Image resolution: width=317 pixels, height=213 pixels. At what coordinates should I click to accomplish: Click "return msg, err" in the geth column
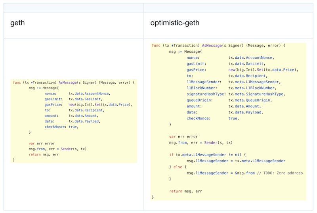coord(44,155)
